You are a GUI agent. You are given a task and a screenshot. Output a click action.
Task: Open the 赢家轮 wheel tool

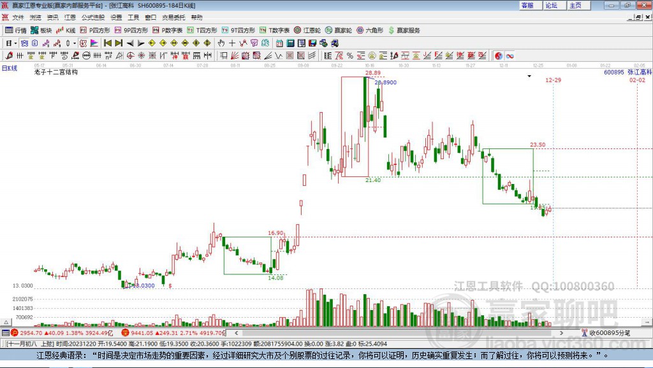coord(338,31)
